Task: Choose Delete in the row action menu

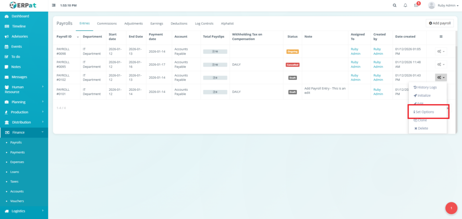Action: (421, 128)
